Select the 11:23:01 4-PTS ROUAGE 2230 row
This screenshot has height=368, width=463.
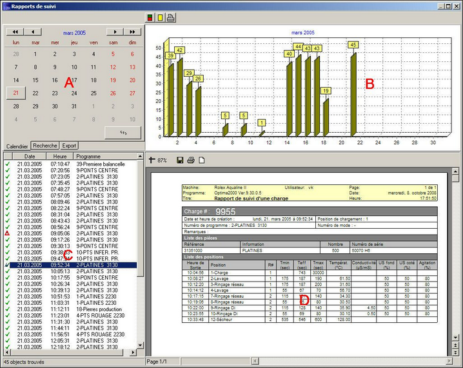(71, 315)
